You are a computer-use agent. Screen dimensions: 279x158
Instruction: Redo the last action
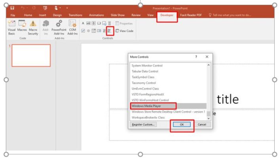click(34, 8)
